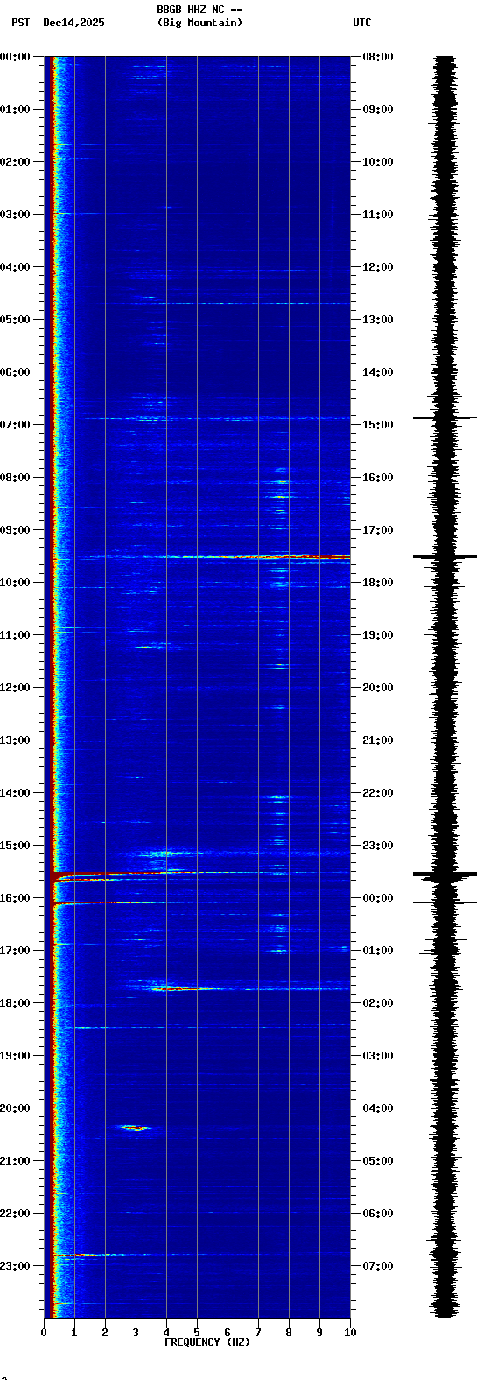The image size is (483, 1388).
Task: Click the station title "BBGB HHZ NC --"
Action: point(199,10)
